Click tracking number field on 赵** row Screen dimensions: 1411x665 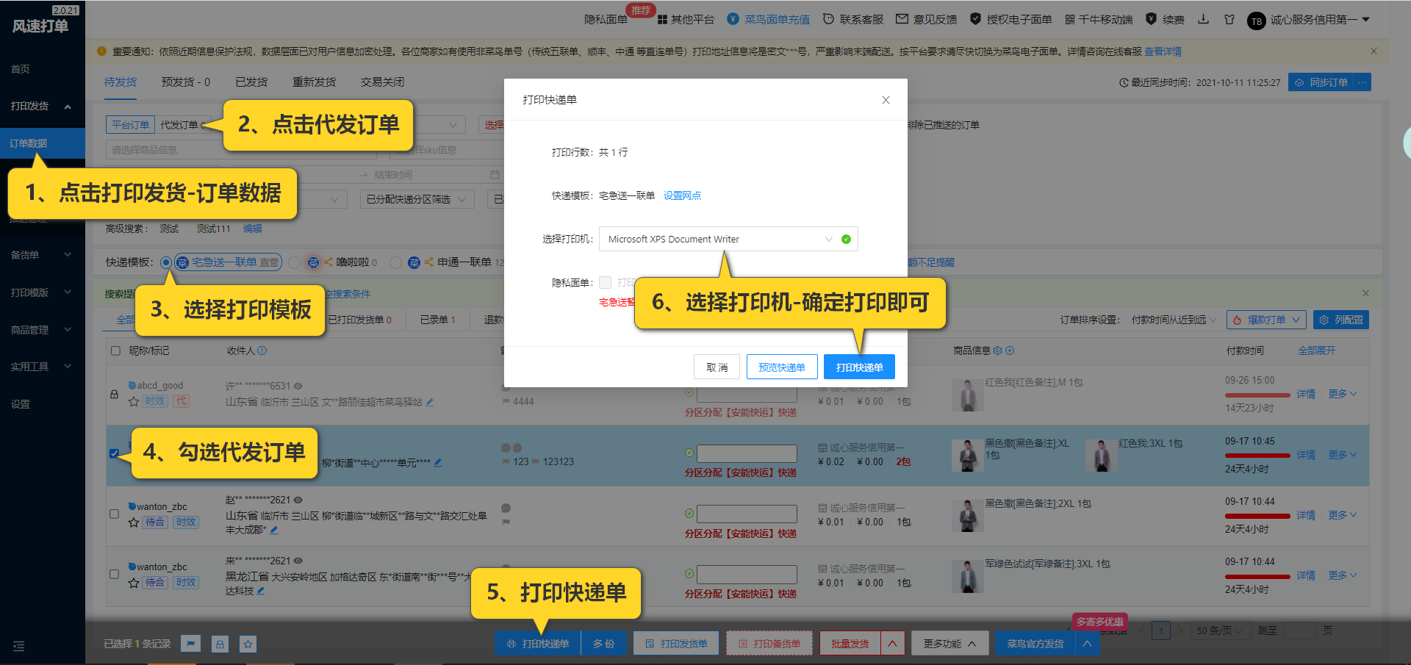747,514
